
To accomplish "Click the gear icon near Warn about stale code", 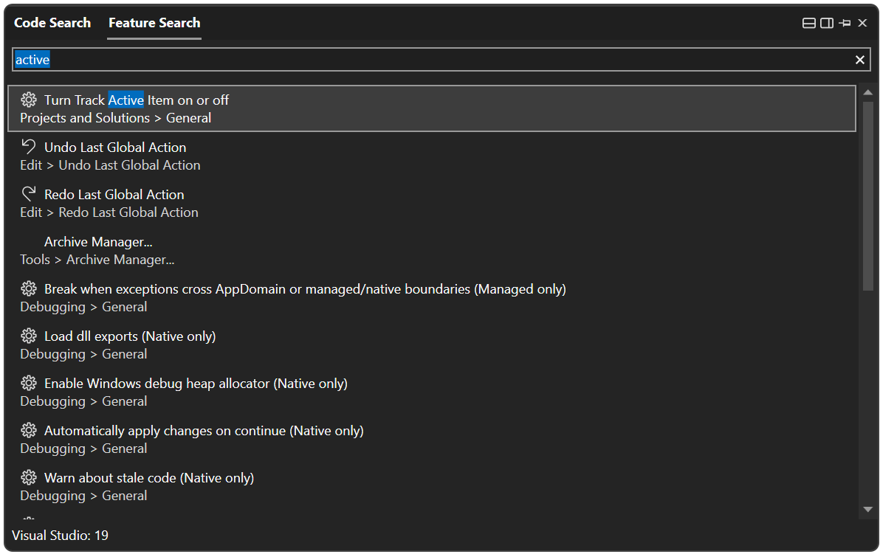I will [x=29, y=477].
